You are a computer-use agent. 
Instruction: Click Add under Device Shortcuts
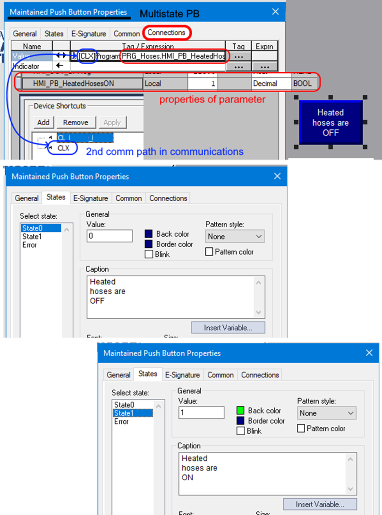pos(43,122)
